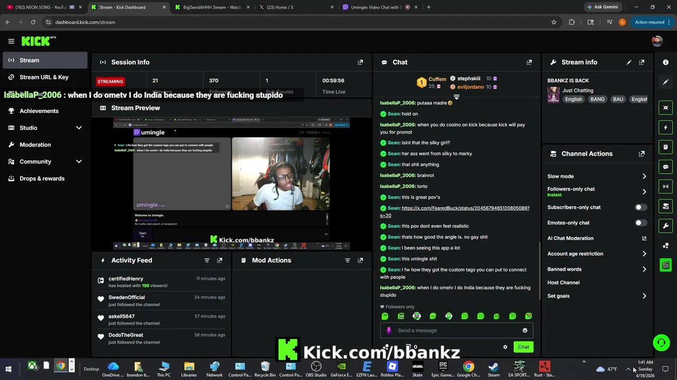677x380 pixels.
Task: Click the broadcast signal icon in right sidebar
Action: tap(666, 186)
